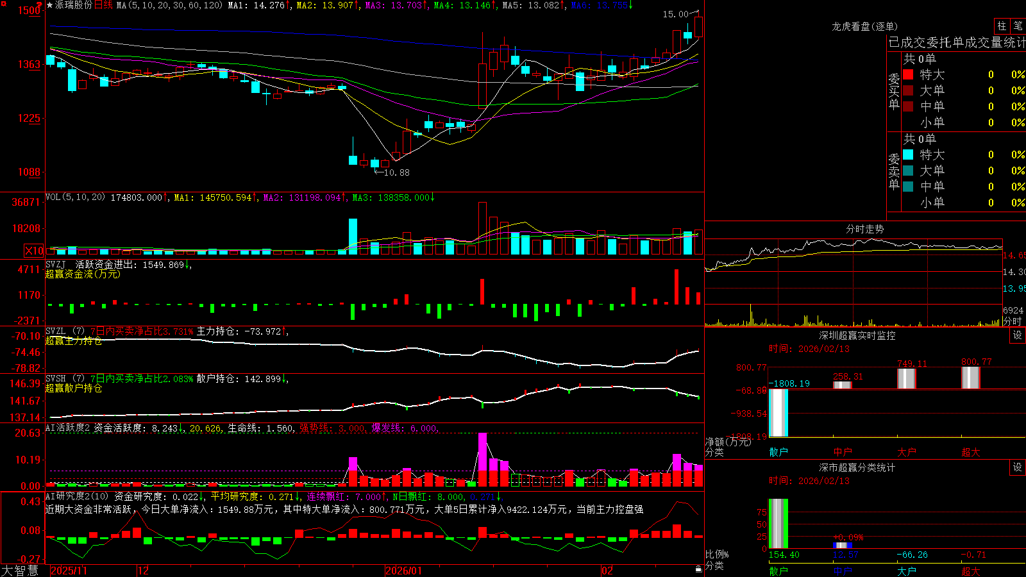Click the blue 中户 12.57 value
1026x577 pixels.
click(846, 555)
